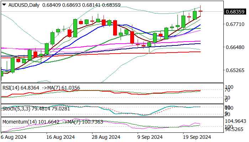The image size is (249, 142).
Task: Select the 28 Aug 2024 date label
Action: click(106, 137)
